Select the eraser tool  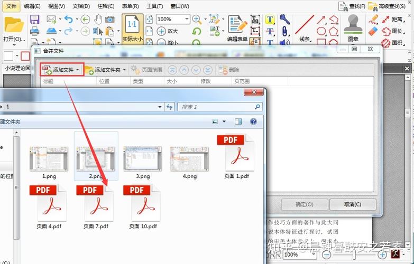[373, 31]
